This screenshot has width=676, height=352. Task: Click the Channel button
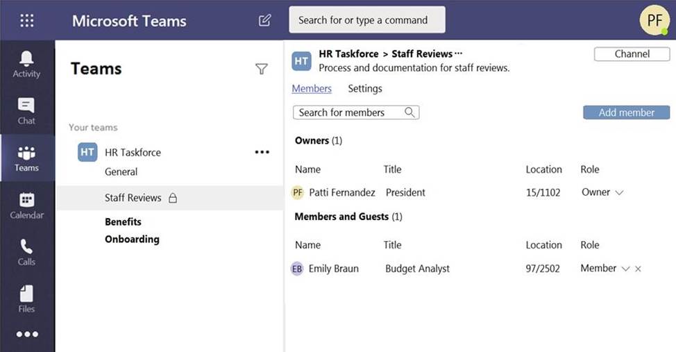pyautogui.click(x=632, y=54)
